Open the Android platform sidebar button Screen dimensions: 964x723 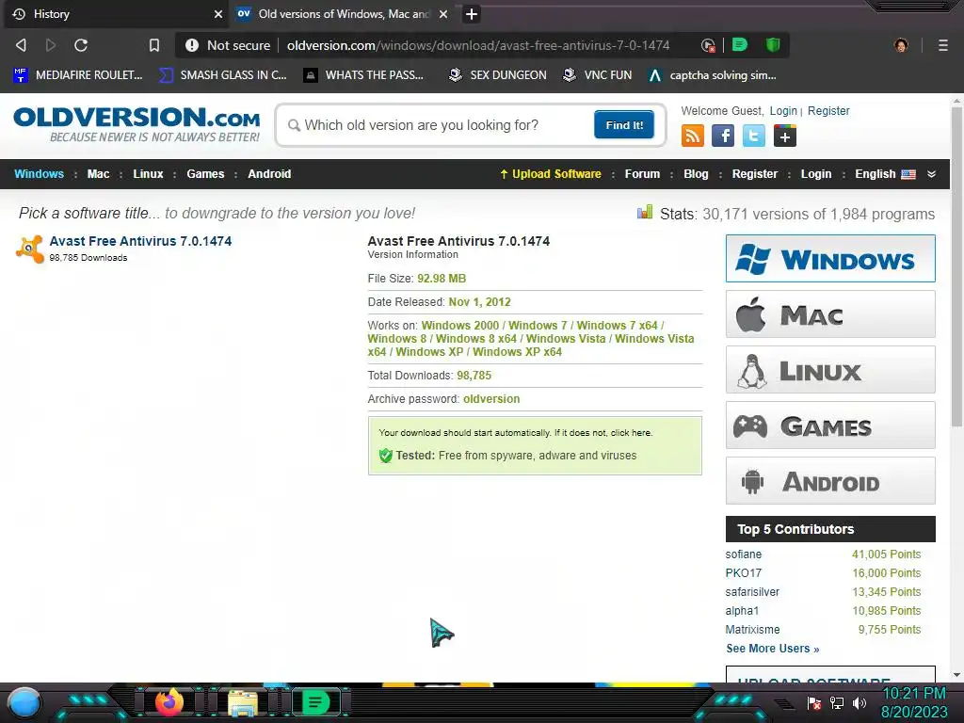click(x=830, y=480)
